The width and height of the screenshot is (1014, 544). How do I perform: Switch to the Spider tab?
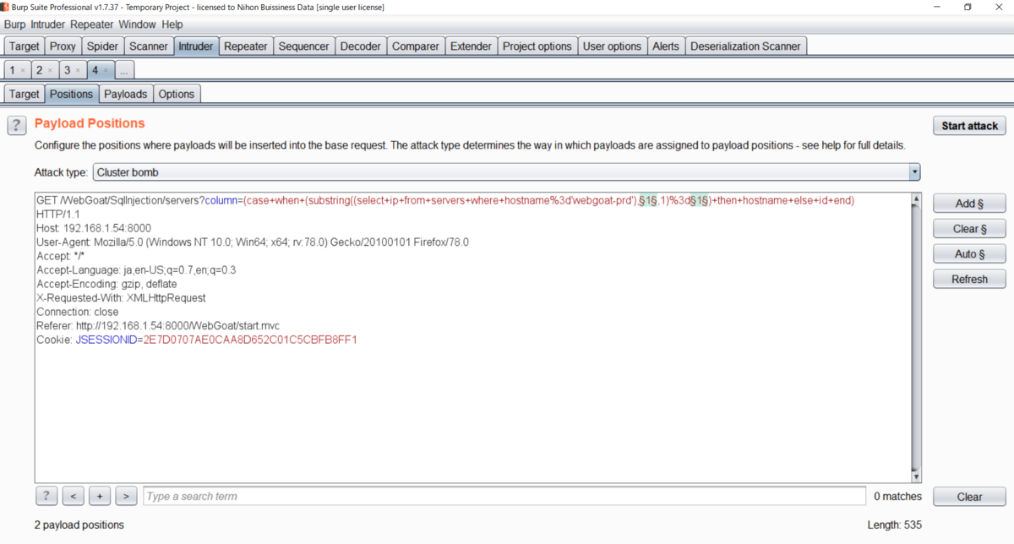103,46
